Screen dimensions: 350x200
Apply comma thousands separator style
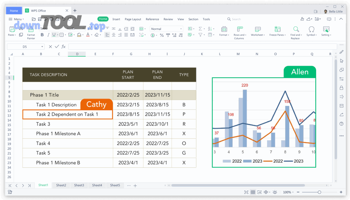tap(168, 35)
